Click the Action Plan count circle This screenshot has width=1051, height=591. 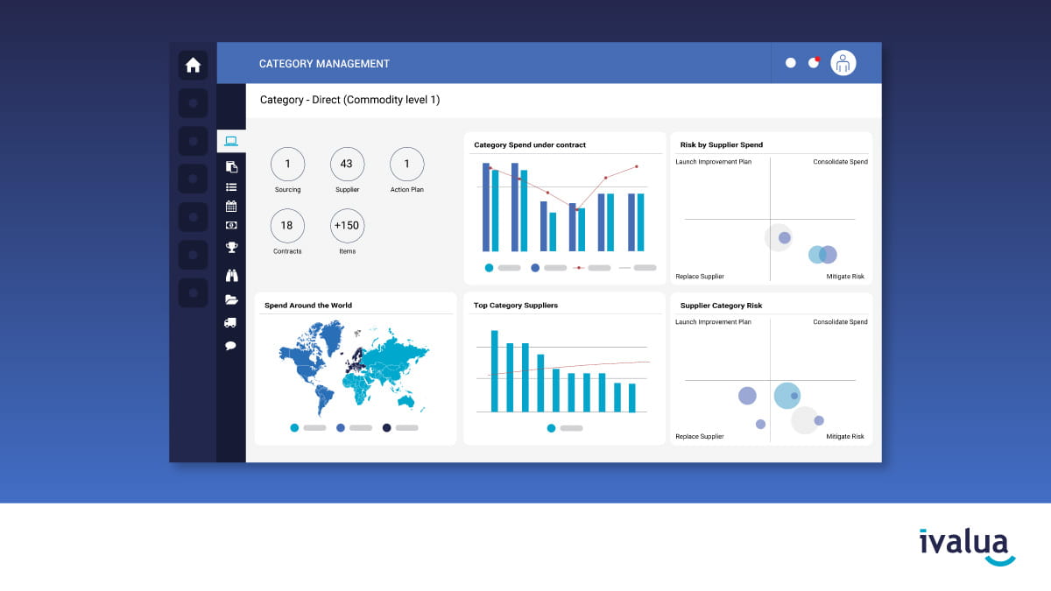click(406, 165)
